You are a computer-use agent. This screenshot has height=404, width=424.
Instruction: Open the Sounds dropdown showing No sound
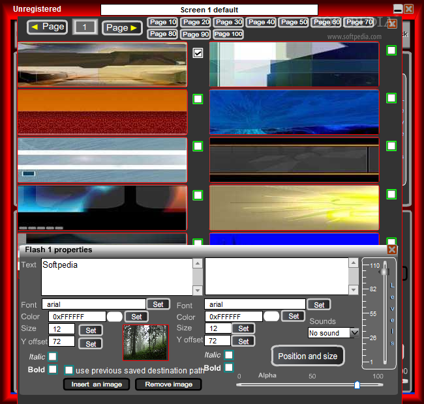point(333,333)
